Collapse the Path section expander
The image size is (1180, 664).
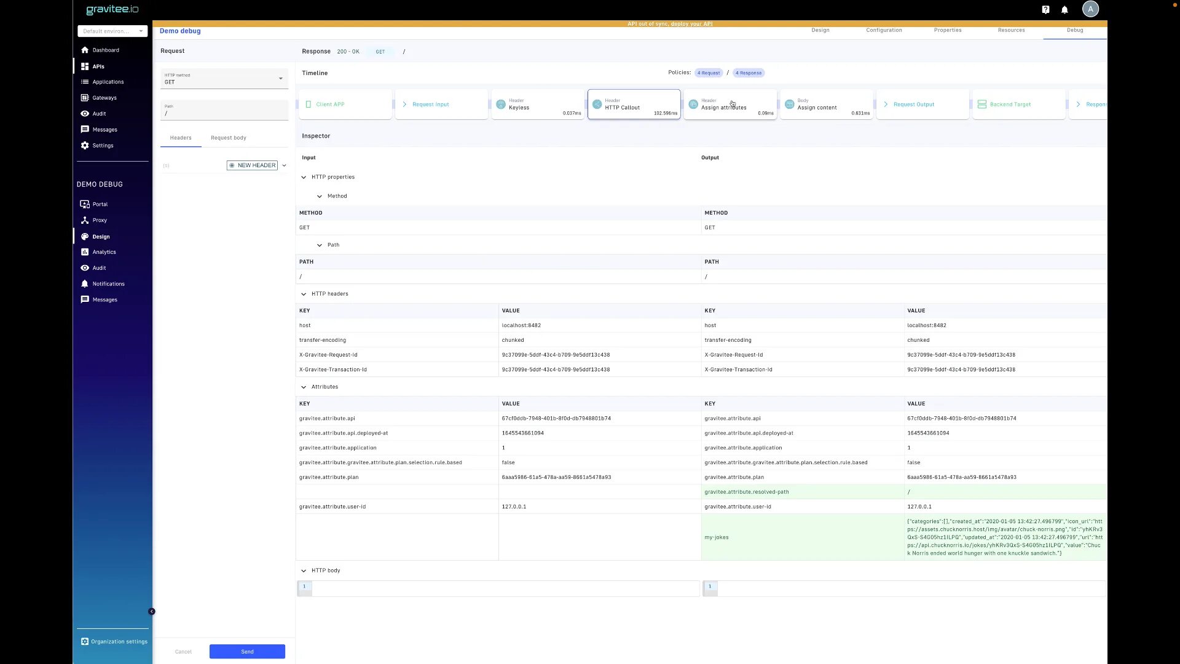click(x=320, y=245)
